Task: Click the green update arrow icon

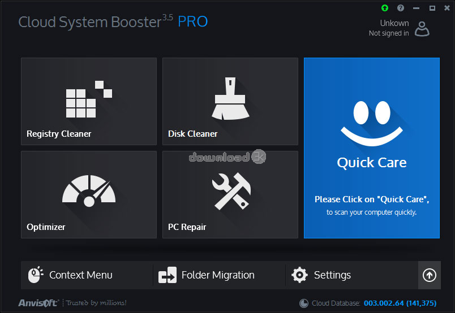Action: coord(385,8)
